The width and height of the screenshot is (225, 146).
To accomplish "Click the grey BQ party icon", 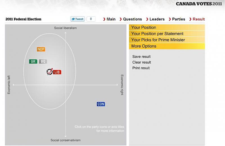I will [43, 61].
